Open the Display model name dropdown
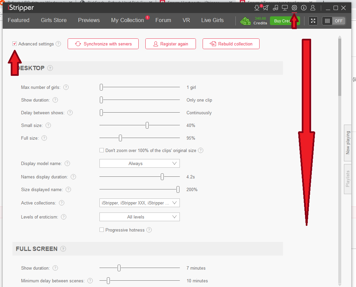The height and width of the screenshot is (287, 356). 140,163
